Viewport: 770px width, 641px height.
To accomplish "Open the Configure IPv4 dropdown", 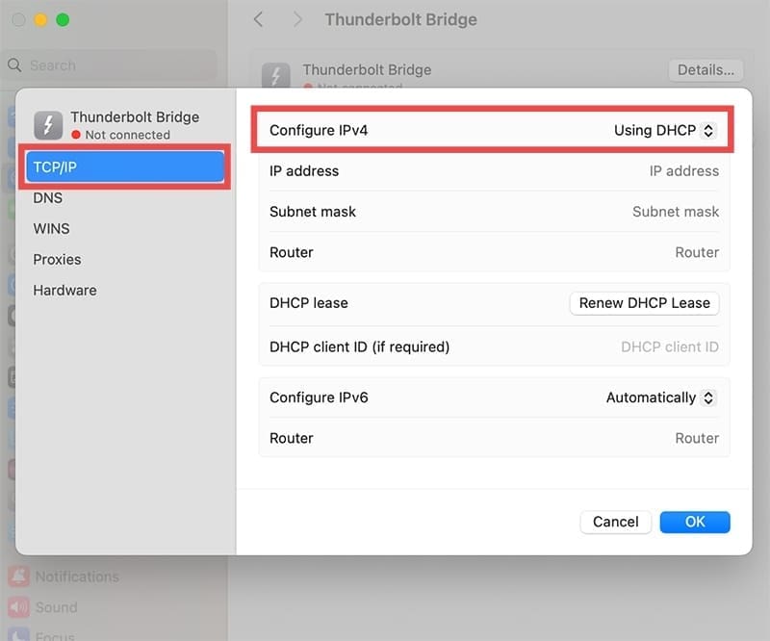I will click(665, 130).
